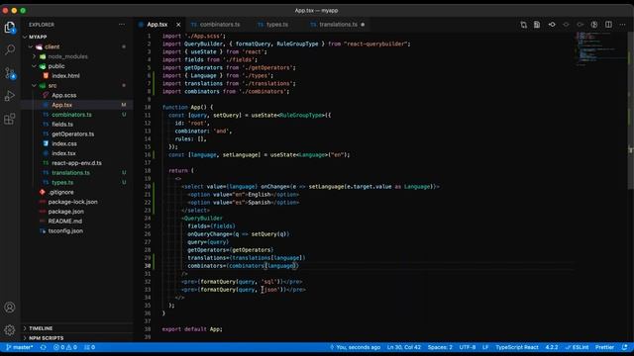634x356 pixels.
Task: Change indentation via Spaces: 2
Action: point(440,347)
